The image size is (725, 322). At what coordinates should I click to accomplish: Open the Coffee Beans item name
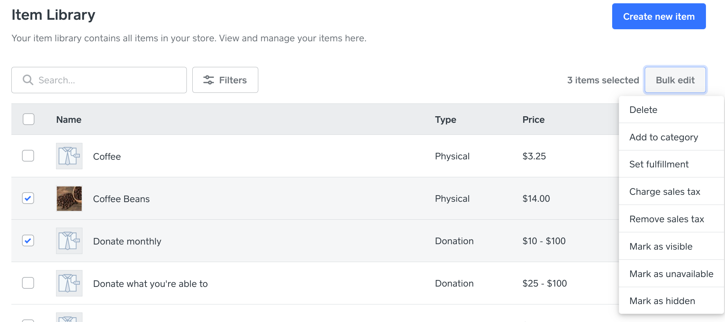pos(121,199)
